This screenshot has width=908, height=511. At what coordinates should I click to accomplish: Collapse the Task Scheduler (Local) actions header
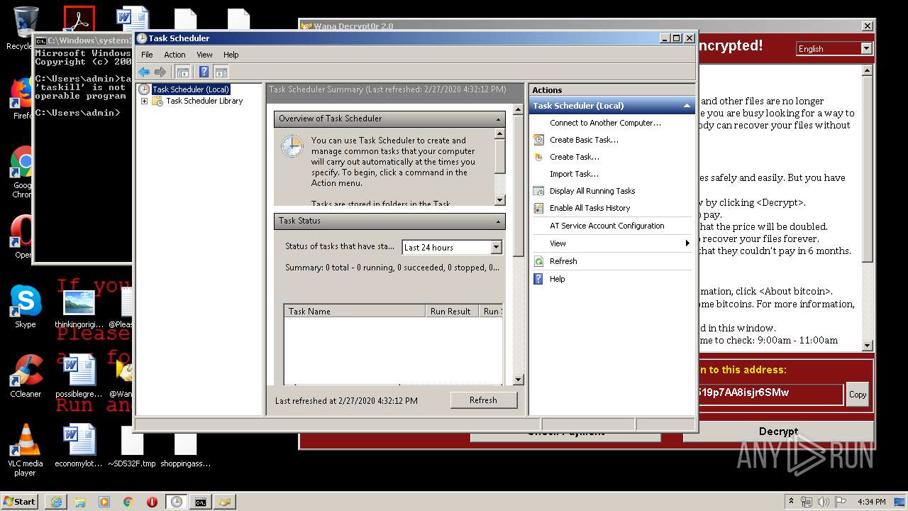(x=687, y=106)
